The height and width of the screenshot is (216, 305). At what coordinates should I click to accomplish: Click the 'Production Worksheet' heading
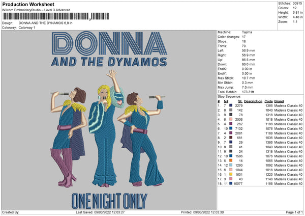28,4
